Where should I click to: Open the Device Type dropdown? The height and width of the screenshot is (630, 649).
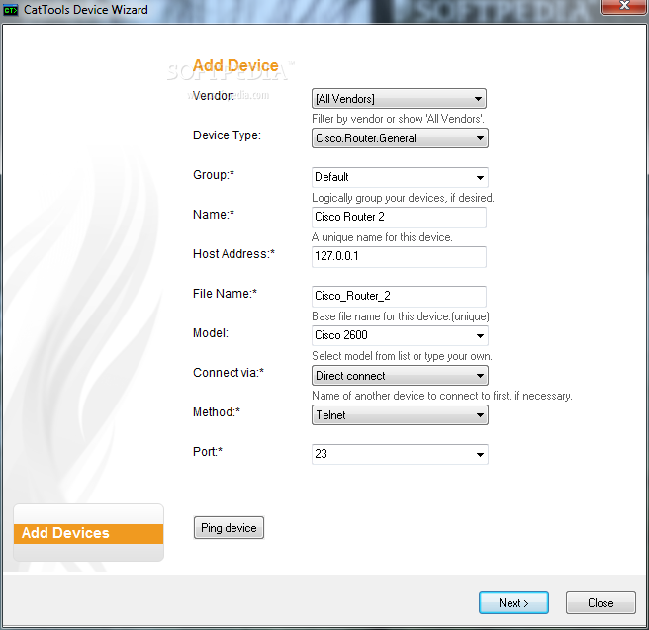(x=400, y=138)
